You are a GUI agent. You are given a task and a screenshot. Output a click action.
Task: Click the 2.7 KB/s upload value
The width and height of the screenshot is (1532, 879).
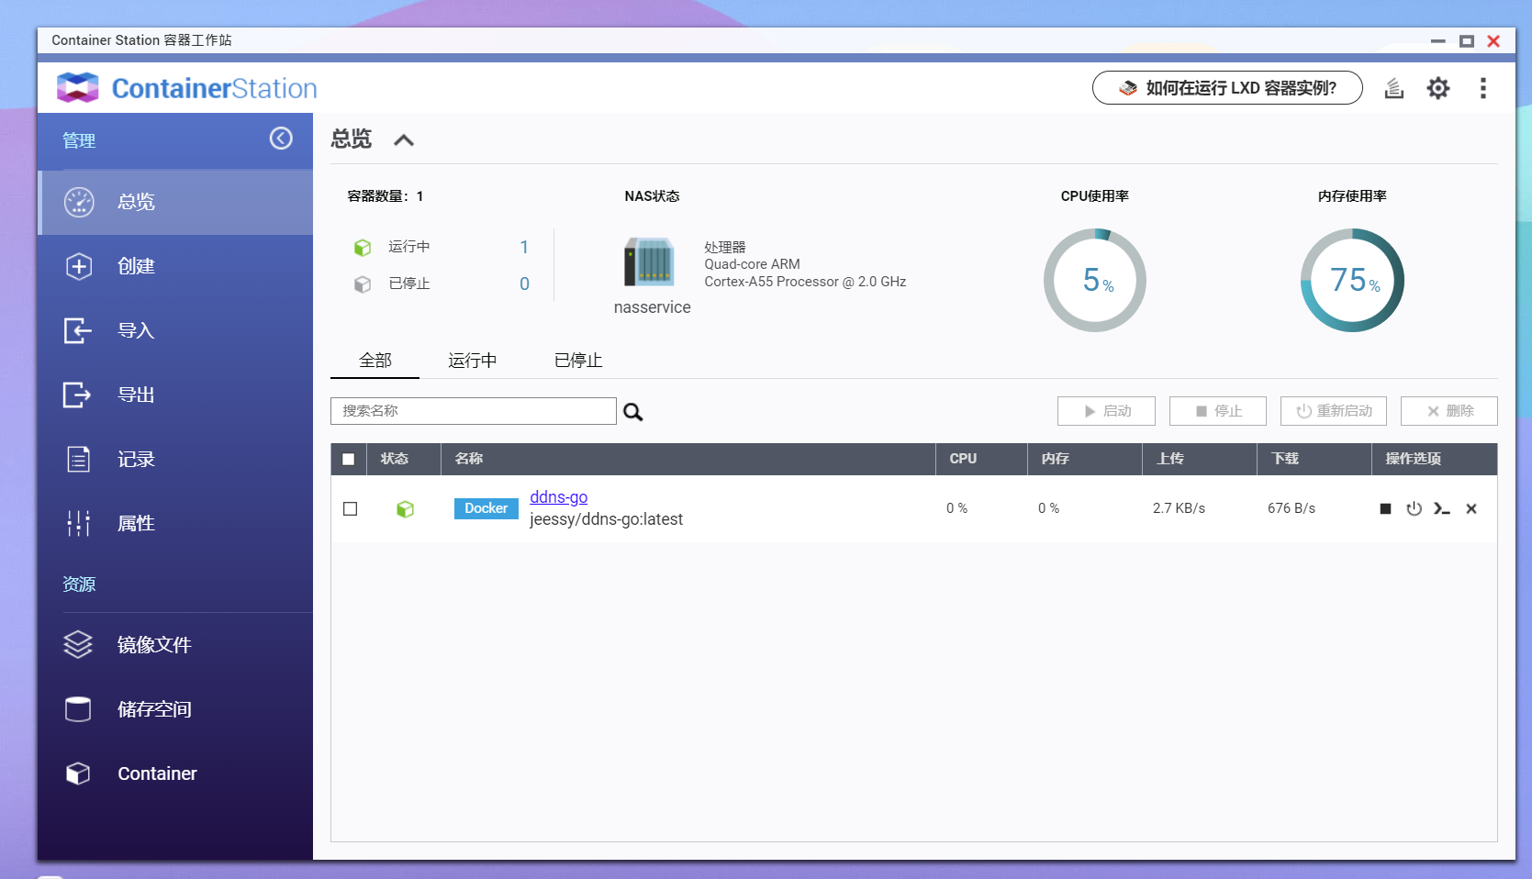(x=1179, y=508)
